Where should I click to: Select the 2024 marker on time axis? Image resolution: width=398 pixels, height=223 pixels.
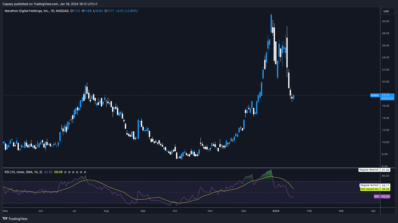click(x=276, y=211)
